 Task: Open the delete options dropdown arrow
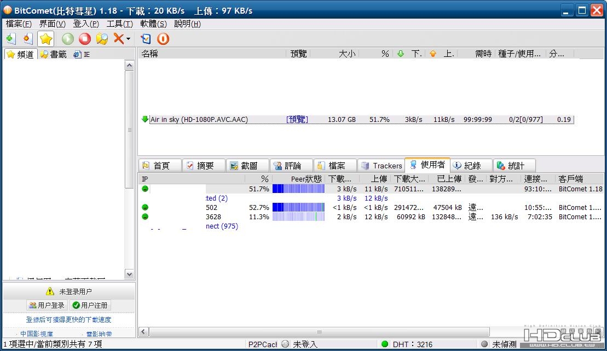(x=128, y=39)
